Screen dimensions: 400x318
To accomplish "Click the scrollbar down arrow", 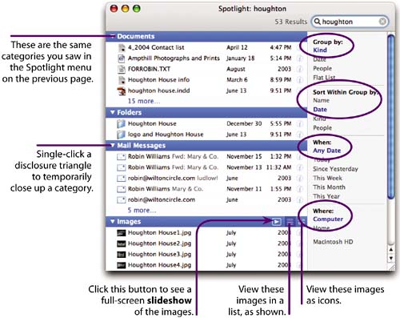I will [391, 258].
